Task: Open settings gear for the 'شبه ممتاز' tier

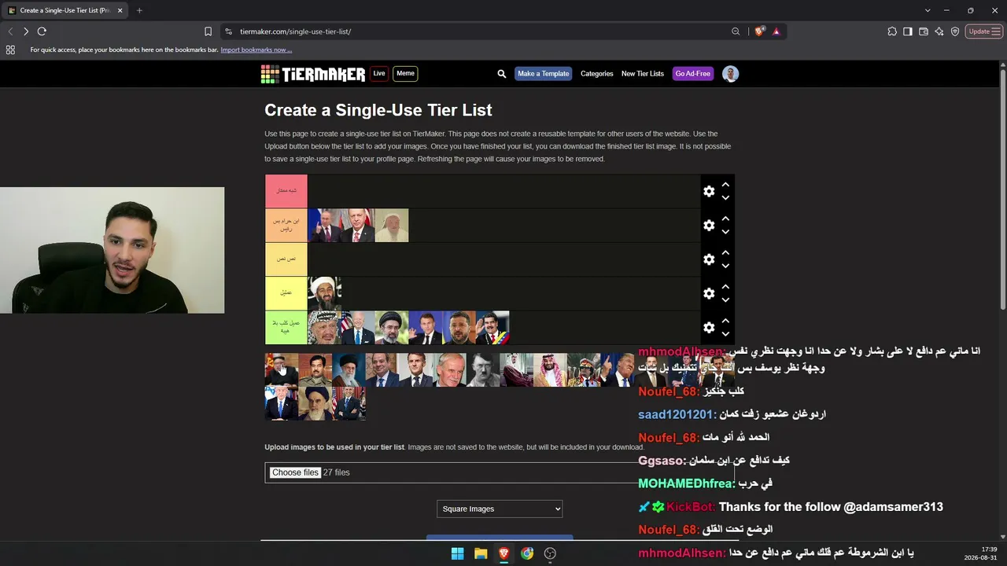Action: [x=709, y=192]
